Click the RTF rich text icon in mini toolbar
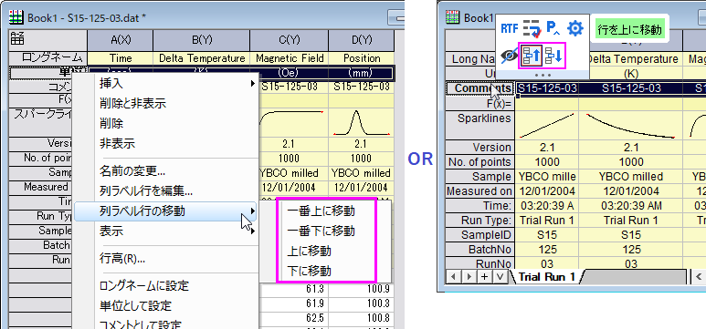706x329 pixels. [x=510, y=29]
